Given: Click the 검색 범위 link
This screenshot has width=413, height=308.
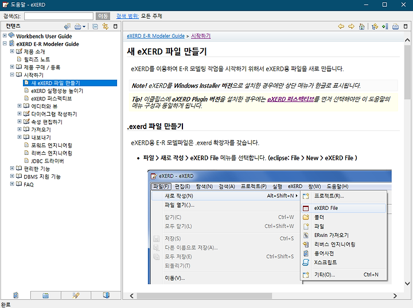Looking at the screenshot, I should click(127, 16).
